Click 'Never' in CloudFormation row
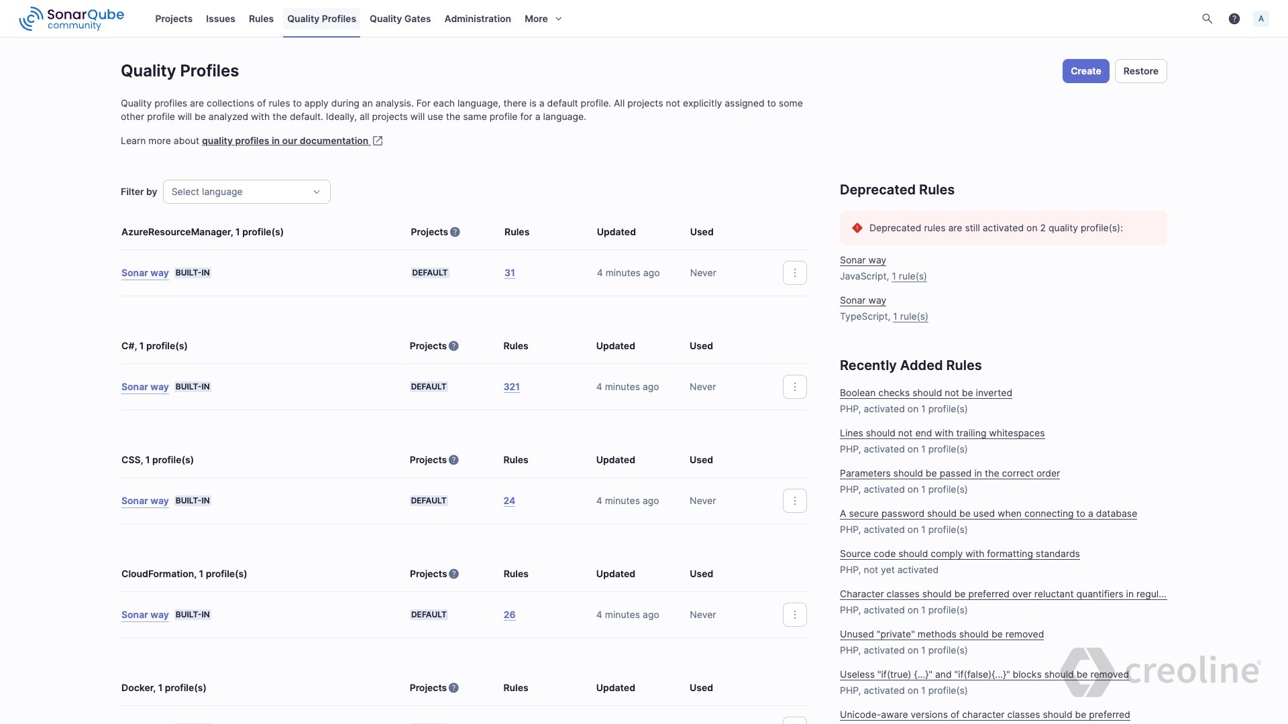This screenshot has height=724, width=1288. 702,615
